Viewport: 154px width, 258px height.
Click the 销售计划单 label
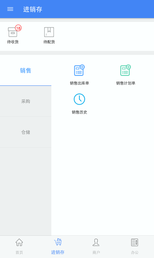point(126,83)
